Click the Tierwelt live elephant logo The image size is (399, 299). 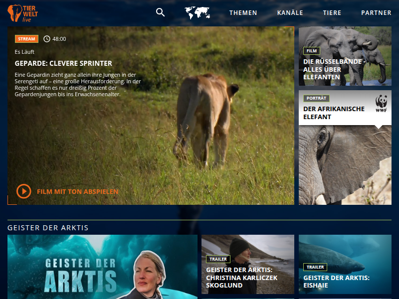click(23, 13)
